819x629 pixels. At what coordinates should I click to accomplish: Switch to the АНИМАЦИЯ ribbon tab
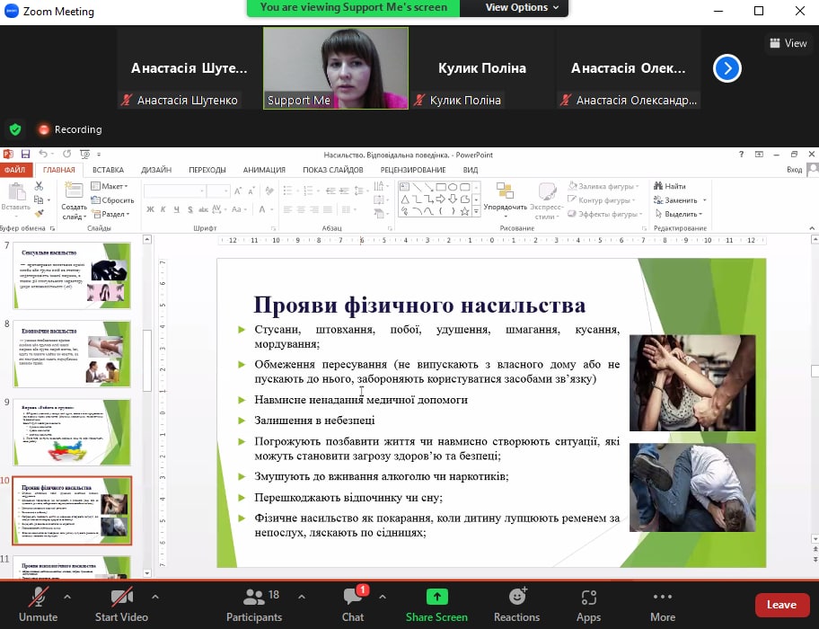264,170
